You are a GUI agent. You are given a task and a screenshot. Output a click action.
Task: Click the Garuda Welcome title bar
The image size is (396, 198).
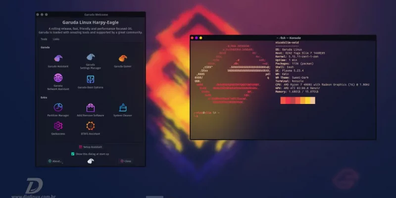click(x=91, y=15)
